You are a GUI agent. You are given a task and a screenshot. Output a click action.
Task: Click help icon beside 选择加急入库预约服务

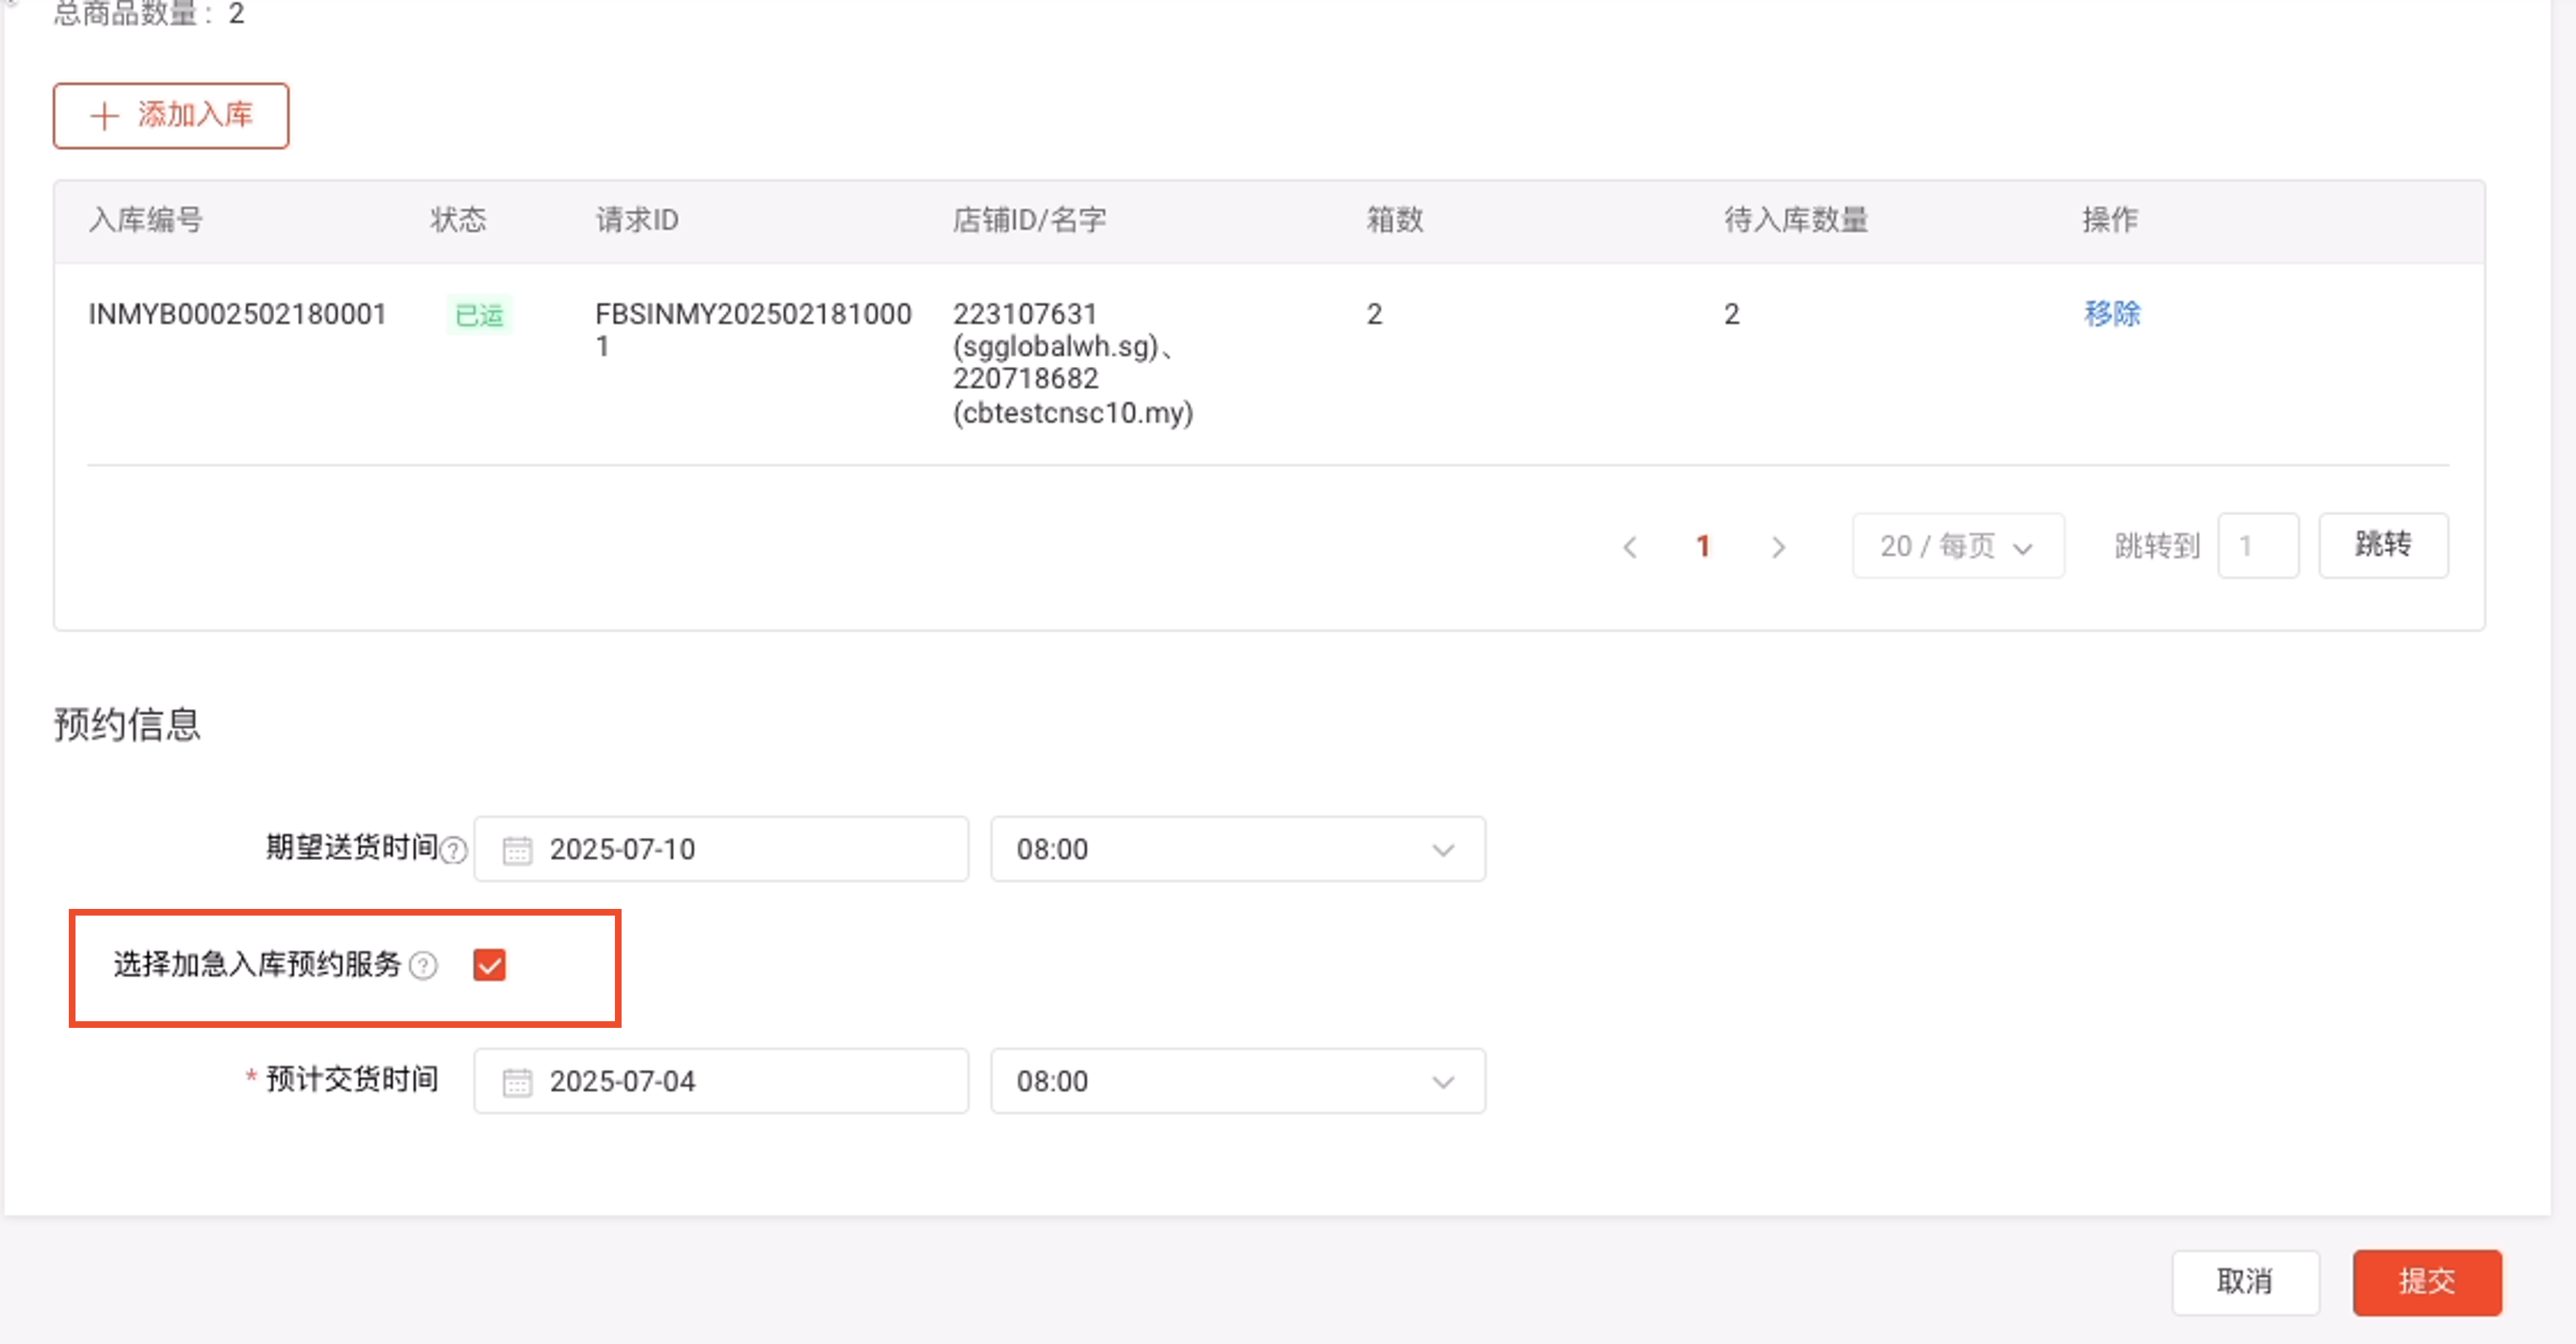coord(424,965)
